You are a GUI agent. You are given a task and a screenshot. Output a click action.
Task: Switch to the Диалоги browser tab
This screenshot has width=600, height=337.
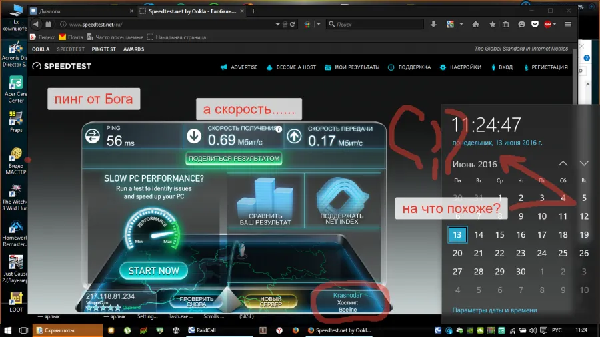coord(82,11)
